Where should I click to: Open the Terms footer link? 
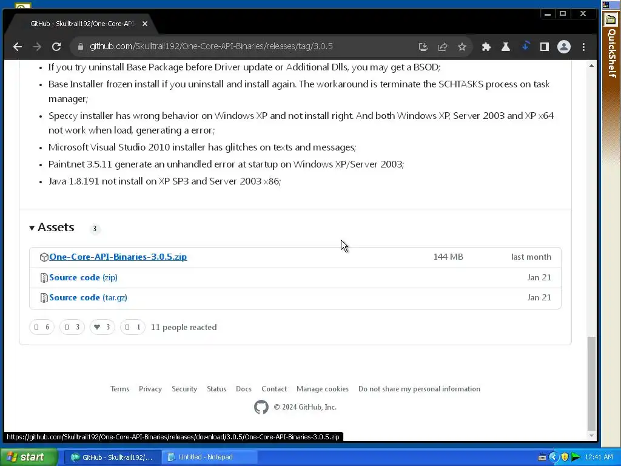coord(119,389)
